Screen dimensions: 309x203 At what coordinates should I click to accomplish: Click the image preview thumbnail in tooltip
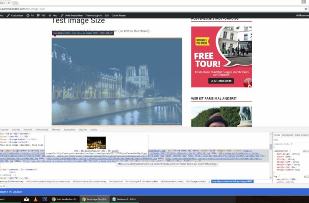(96, 143)
